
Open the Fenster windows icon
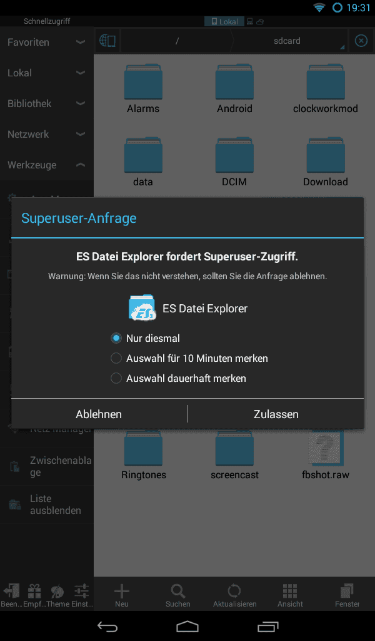click(x=347, y=591)
